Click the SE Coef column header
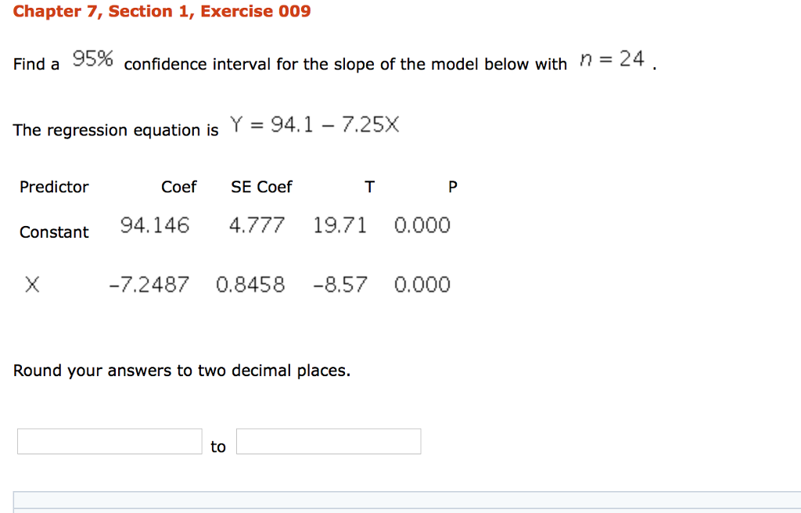 (x=261, y=187)
